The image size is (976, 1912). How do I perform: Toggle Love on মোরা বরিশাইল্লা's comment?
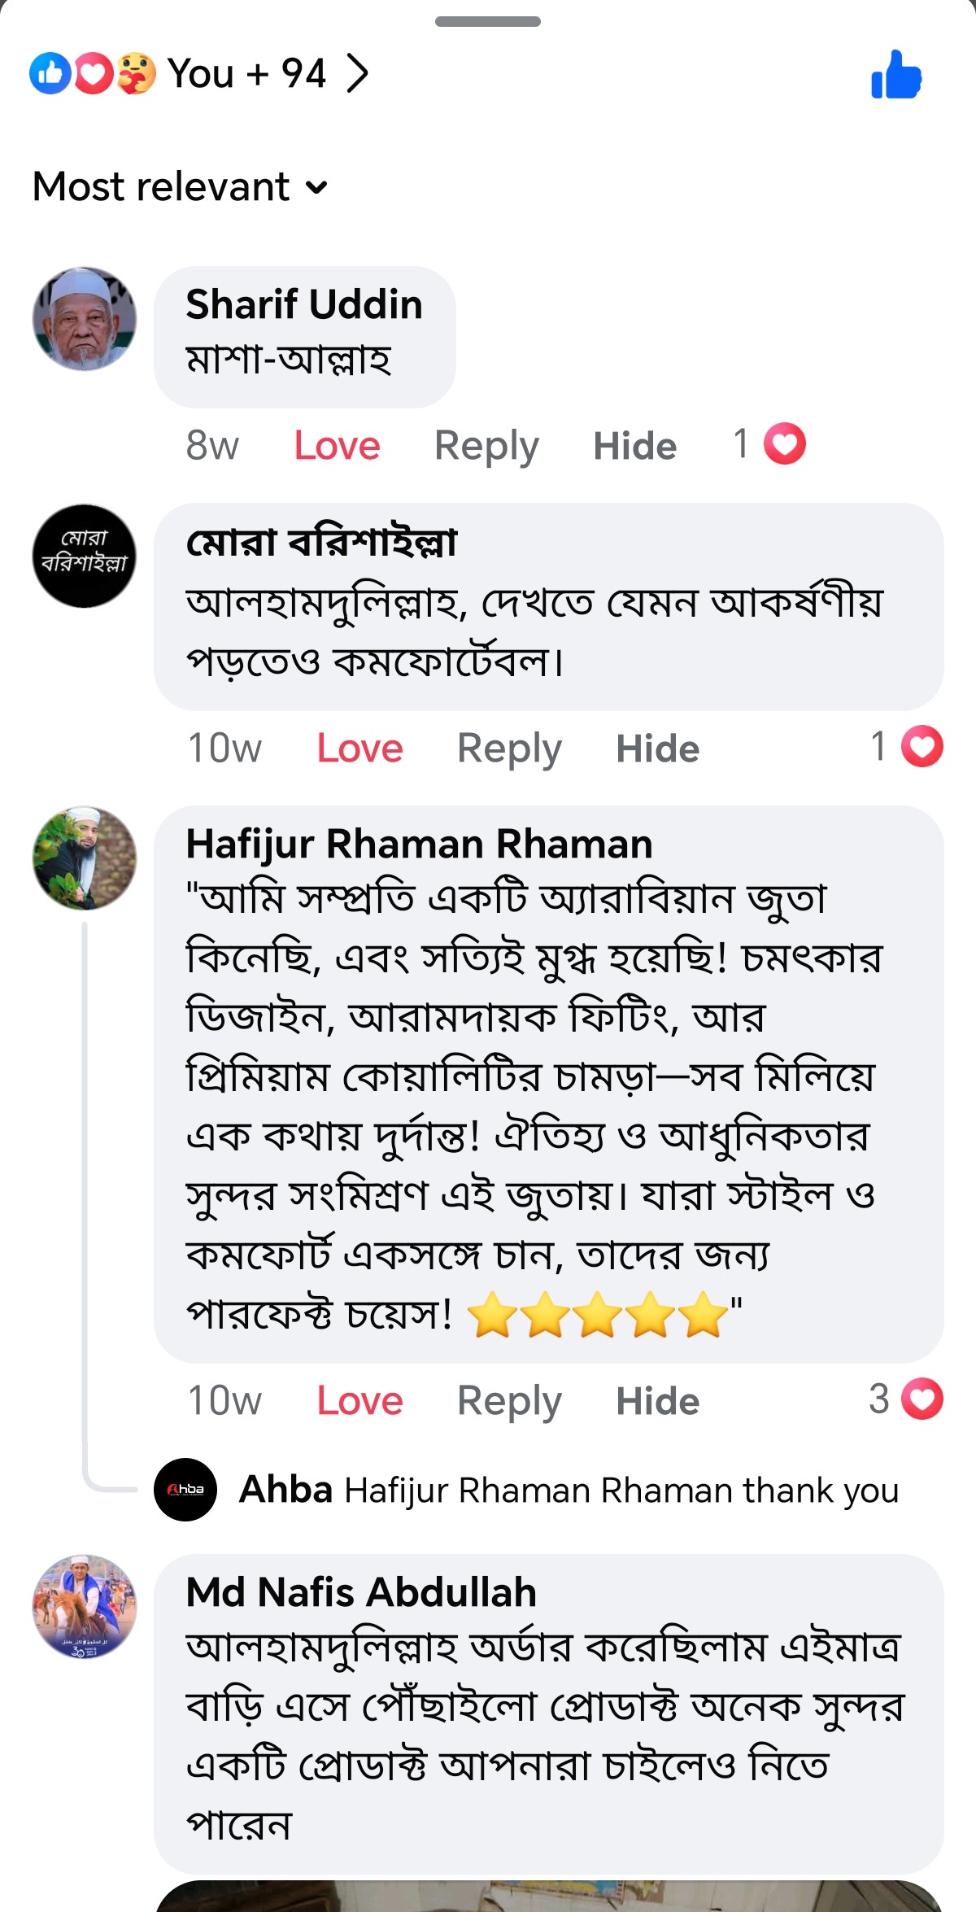click(x=360, y=747)
